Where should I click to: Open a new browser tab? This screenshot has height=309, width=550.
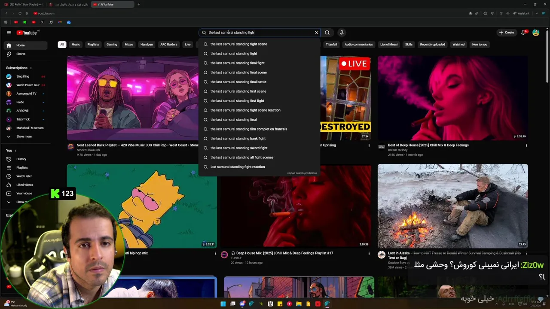pos(138,4)
